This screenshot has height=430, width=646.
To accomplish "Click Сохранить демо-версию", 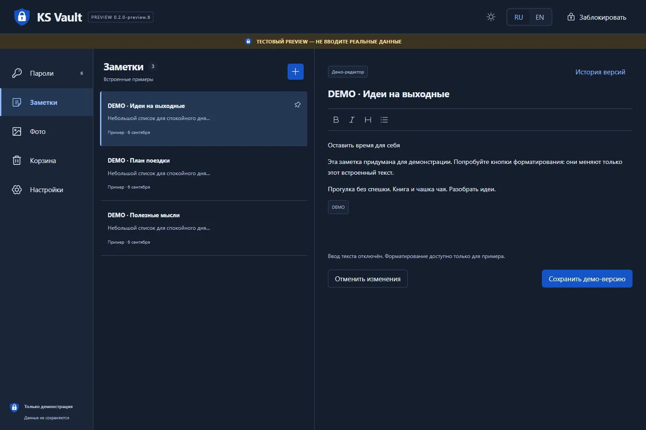I will 587,279.
